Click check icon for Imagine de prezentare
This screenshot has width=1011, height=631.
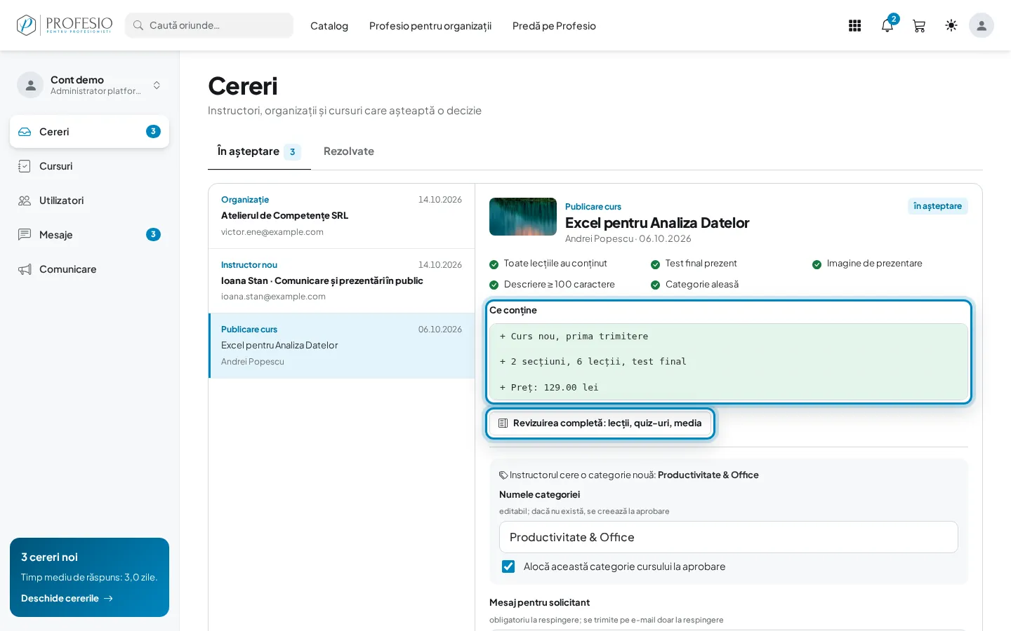[x=817, y=264]
